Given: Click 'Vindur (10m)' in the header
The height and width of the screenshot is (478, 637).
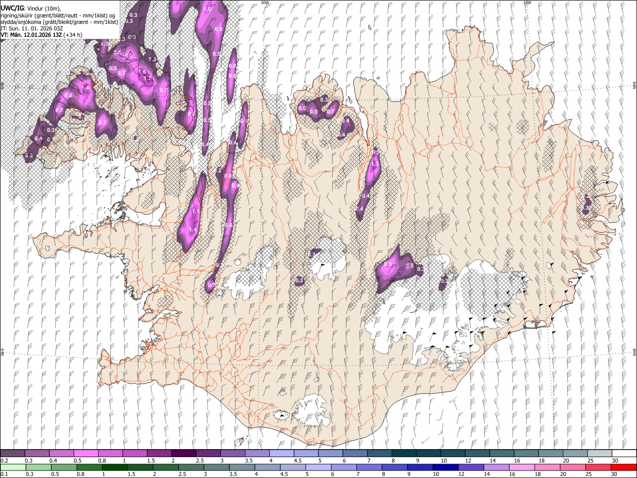Looking at the screenshot, I should click(x=45, y=8).
